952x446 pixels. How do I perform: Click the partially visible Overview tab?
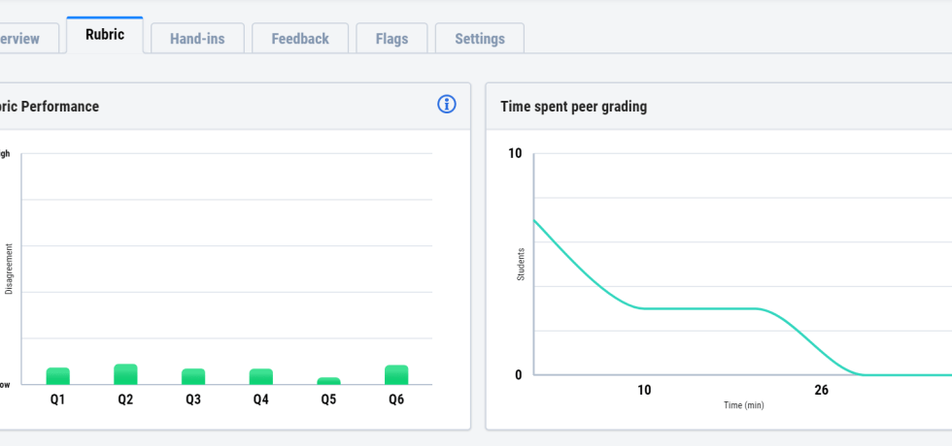24,39
